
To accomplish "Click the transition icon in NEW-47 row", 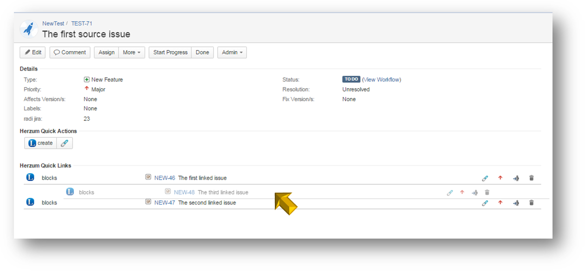I will coord(516,203).
